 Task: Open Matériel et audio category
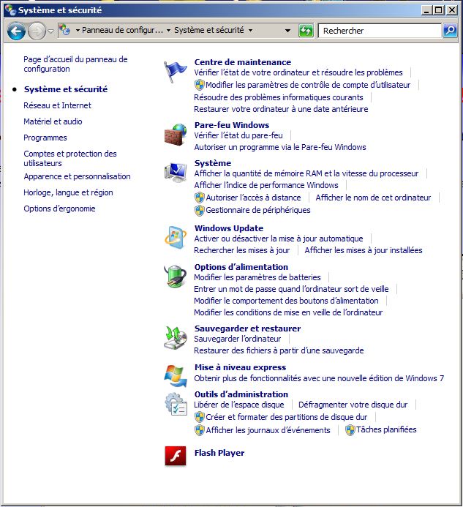[x=53, y=121]
